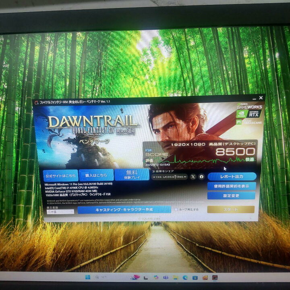Screen dimensions: 290x290
Task: Visit official site 公式サイトはこちら
Action: pyautogui.click(x=60, y=175)
